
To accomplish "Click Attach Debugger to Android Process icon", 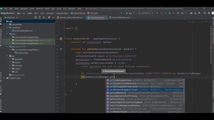I will pos(182,13).
